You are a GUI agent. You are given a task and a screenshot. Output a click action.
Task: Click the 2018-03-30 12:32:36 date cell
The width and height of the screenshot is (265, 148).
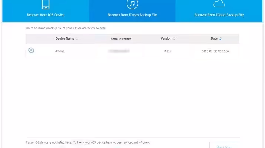click(215, 51)
